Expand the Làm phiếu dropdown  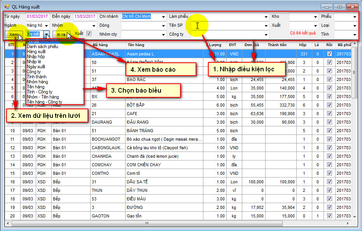pos(266,17)
